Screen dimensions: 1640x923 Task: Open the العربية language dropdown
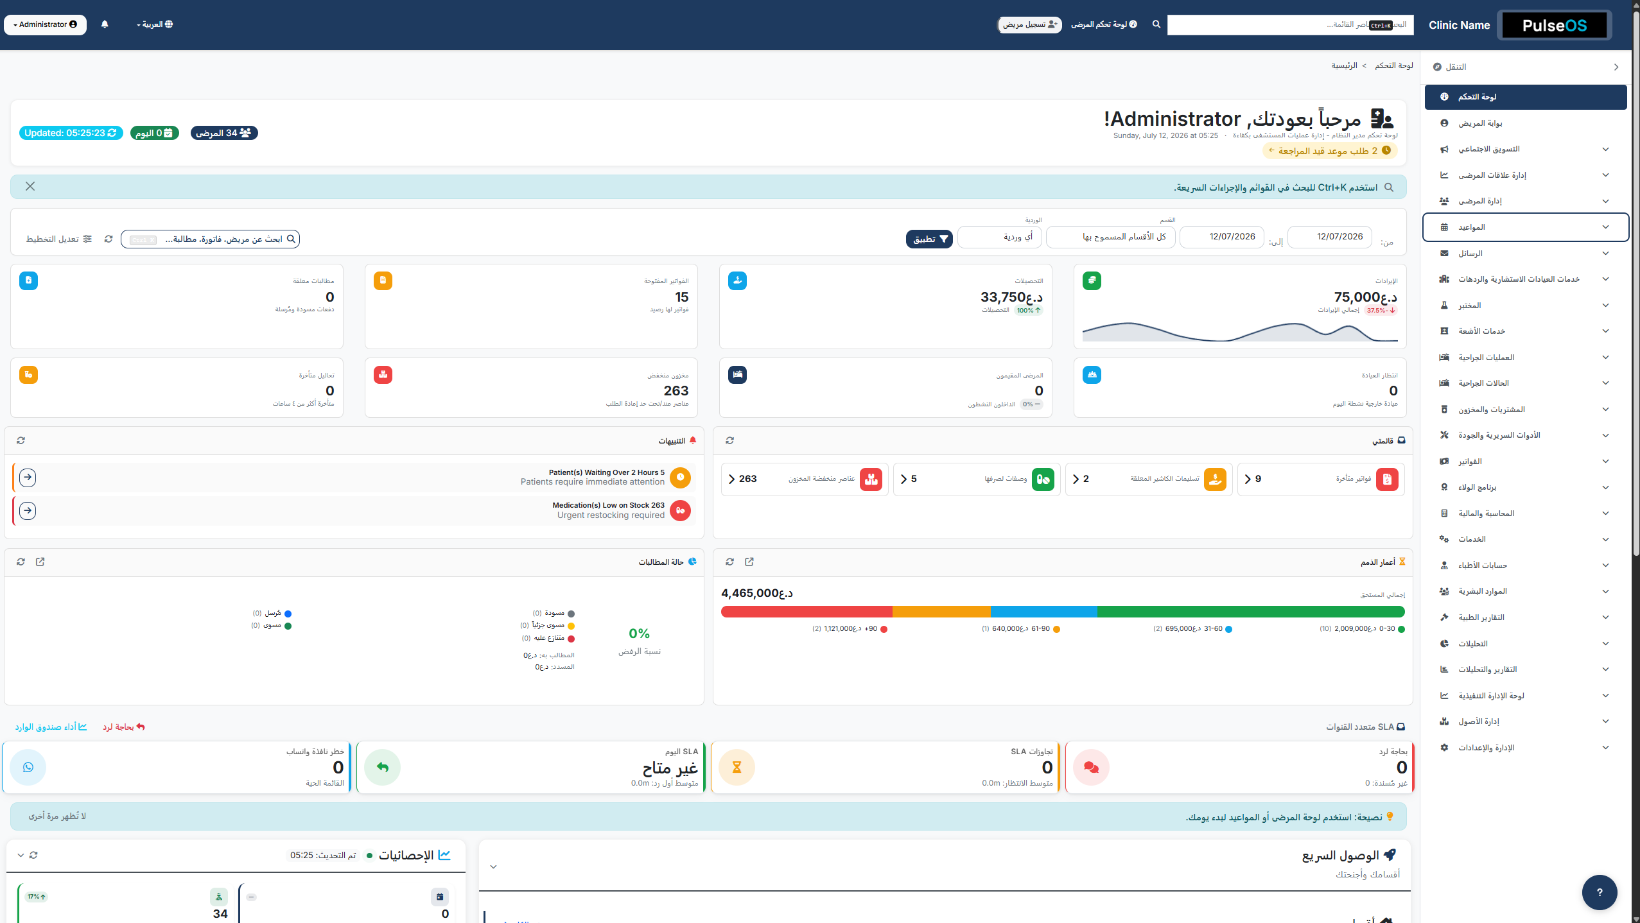[x=155, y=24]
